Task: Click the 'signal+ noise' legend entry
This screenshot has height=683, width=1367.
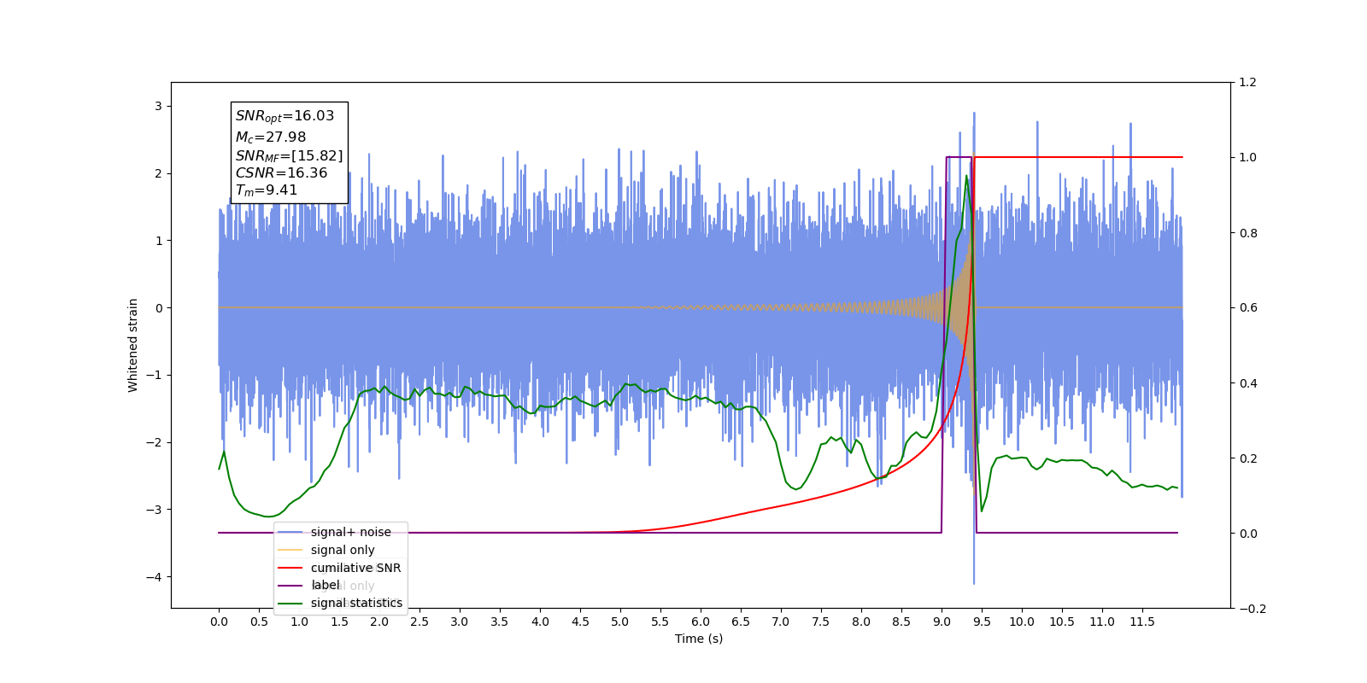Action: coord(350,532)
